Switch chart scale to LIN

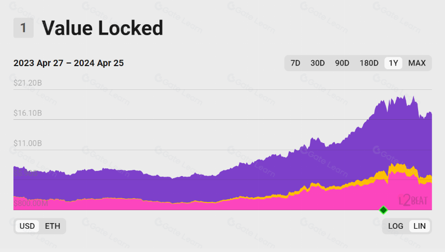tap(420, 226)
